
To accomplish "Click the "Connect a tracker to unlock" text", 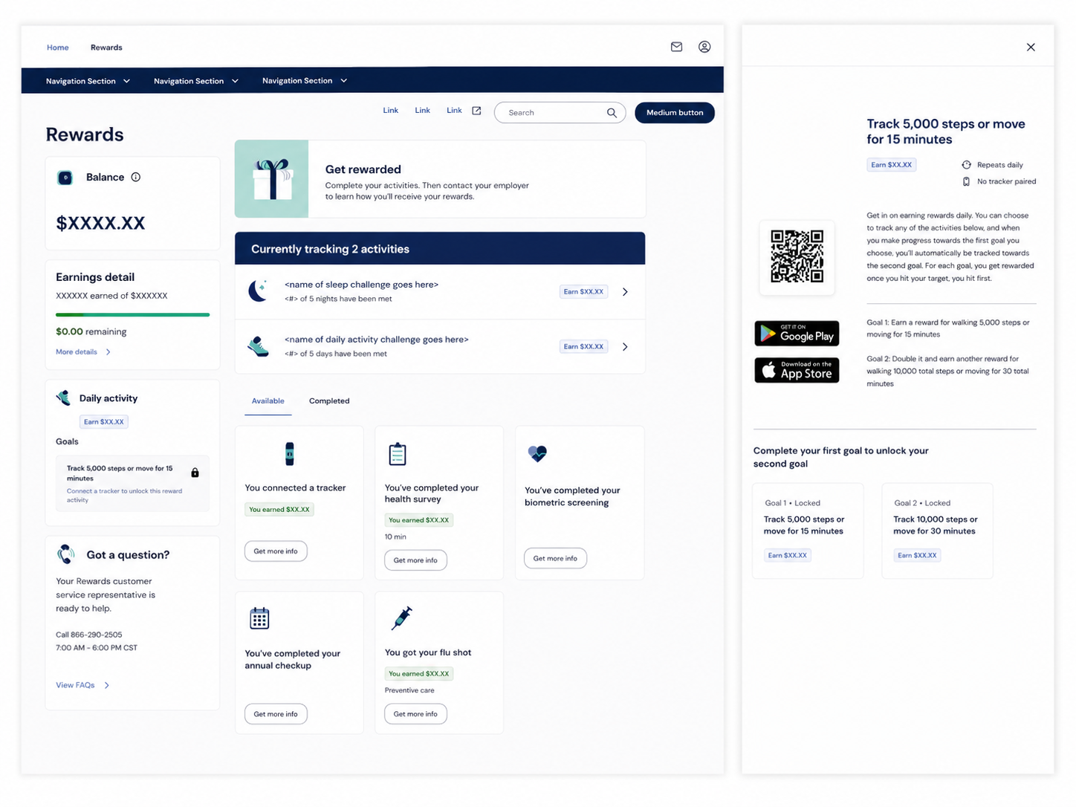I will (x=124, y=496).
